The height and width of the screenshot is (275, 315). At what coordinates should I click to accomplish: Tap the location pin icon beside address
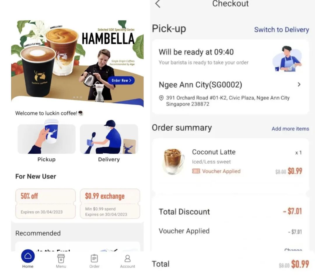pyautogui.click(x=161, y=98)
